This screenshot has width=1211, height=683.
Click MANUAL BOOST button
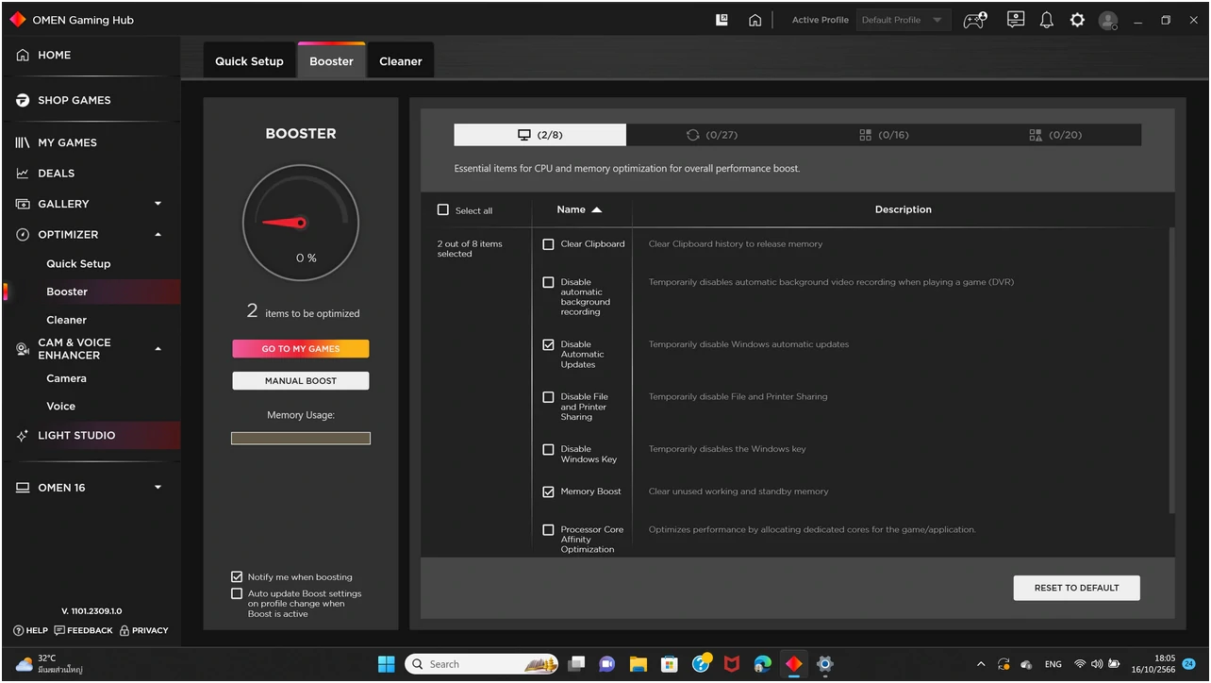(301, 381)
